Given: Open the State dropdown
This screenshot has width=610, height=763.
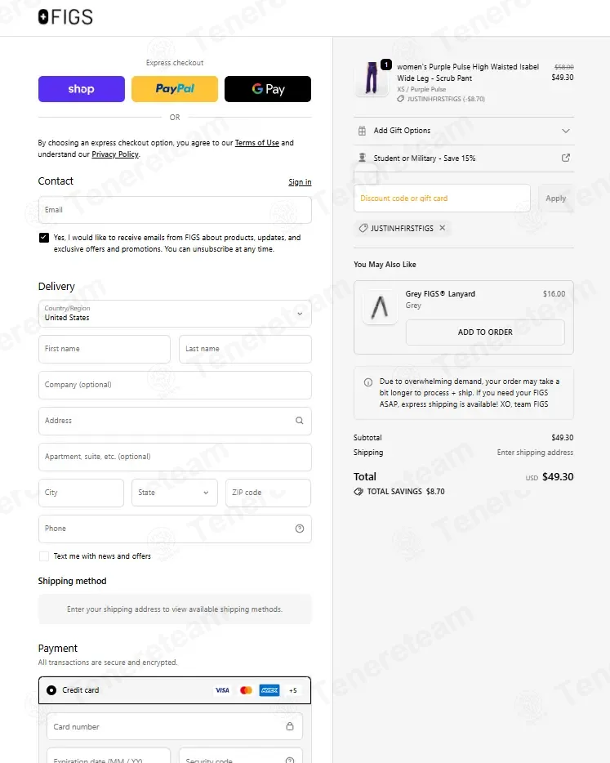Looking at the screenshot, I should pyautogui.click(x=175, y=493).
